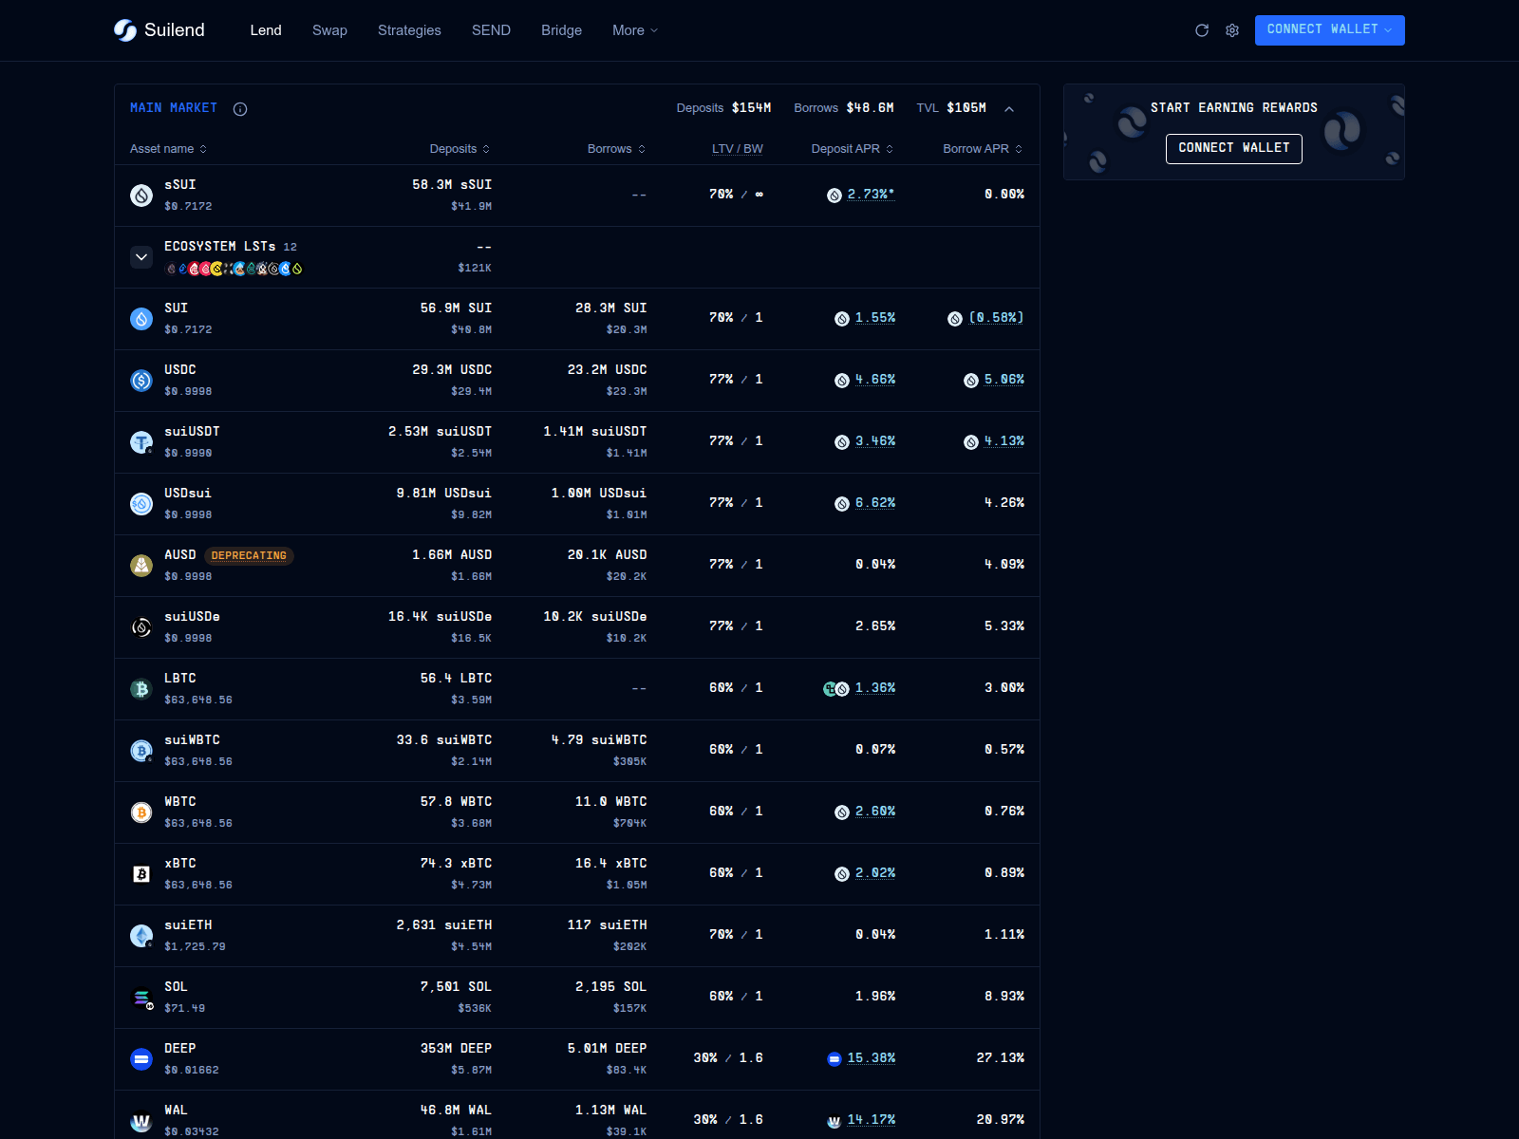This screenshot has height=1139, width=1519.
Task: Collapse the Main Market section chevron
Action: click(1009, 109)
